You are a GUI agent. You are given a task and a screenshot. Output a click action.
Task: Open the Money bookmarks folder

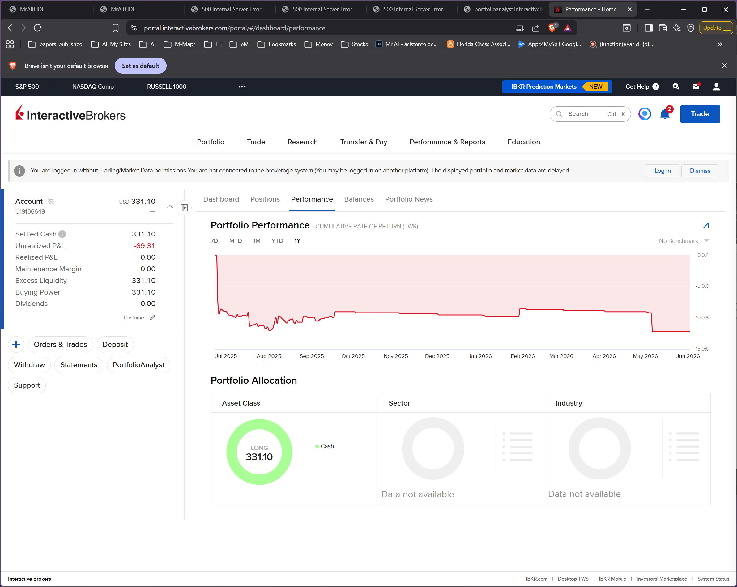(319, 44)
